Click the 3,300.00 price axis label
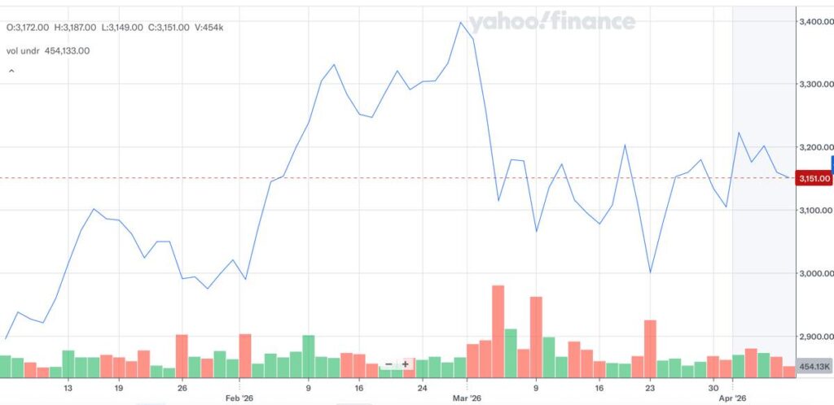834x405 pixels. point(814,84)
